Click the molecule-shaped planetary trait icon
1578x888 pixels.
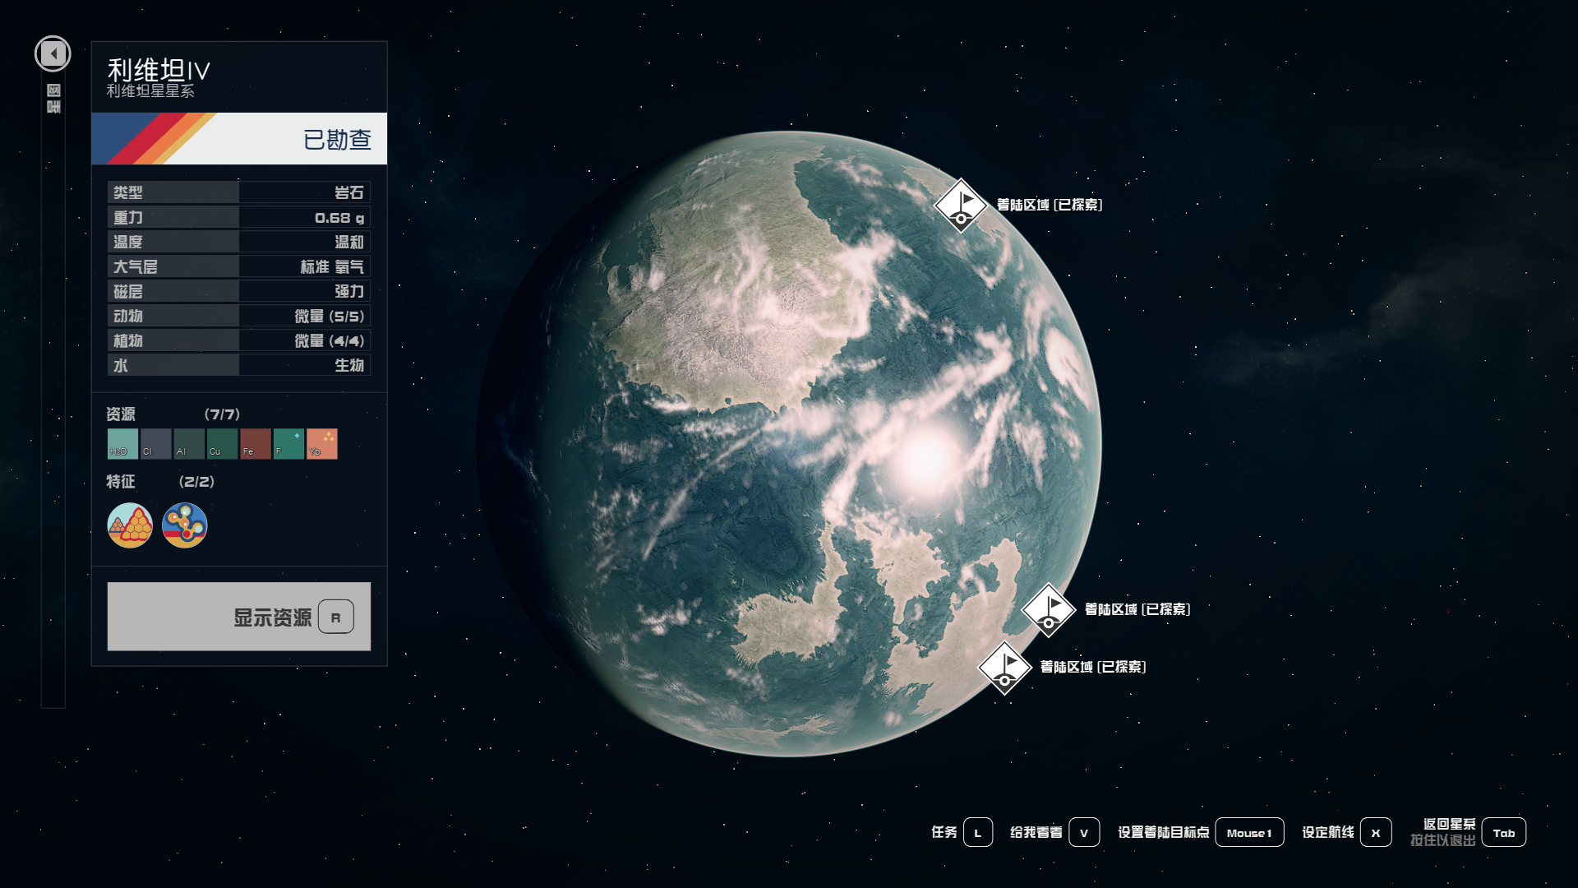[x=185, y=525]
